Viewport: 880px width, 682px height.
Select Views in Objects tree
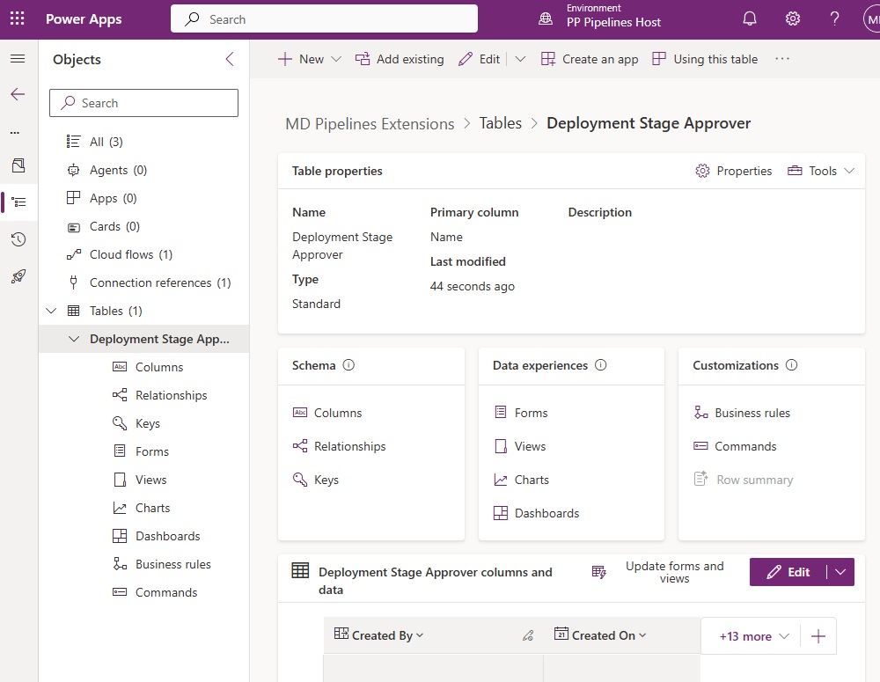pos(139,480)
